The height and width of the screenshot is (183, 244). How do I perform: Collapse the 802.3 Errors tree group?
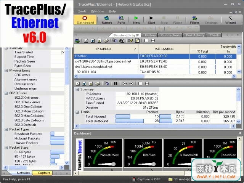pos(6,93)
